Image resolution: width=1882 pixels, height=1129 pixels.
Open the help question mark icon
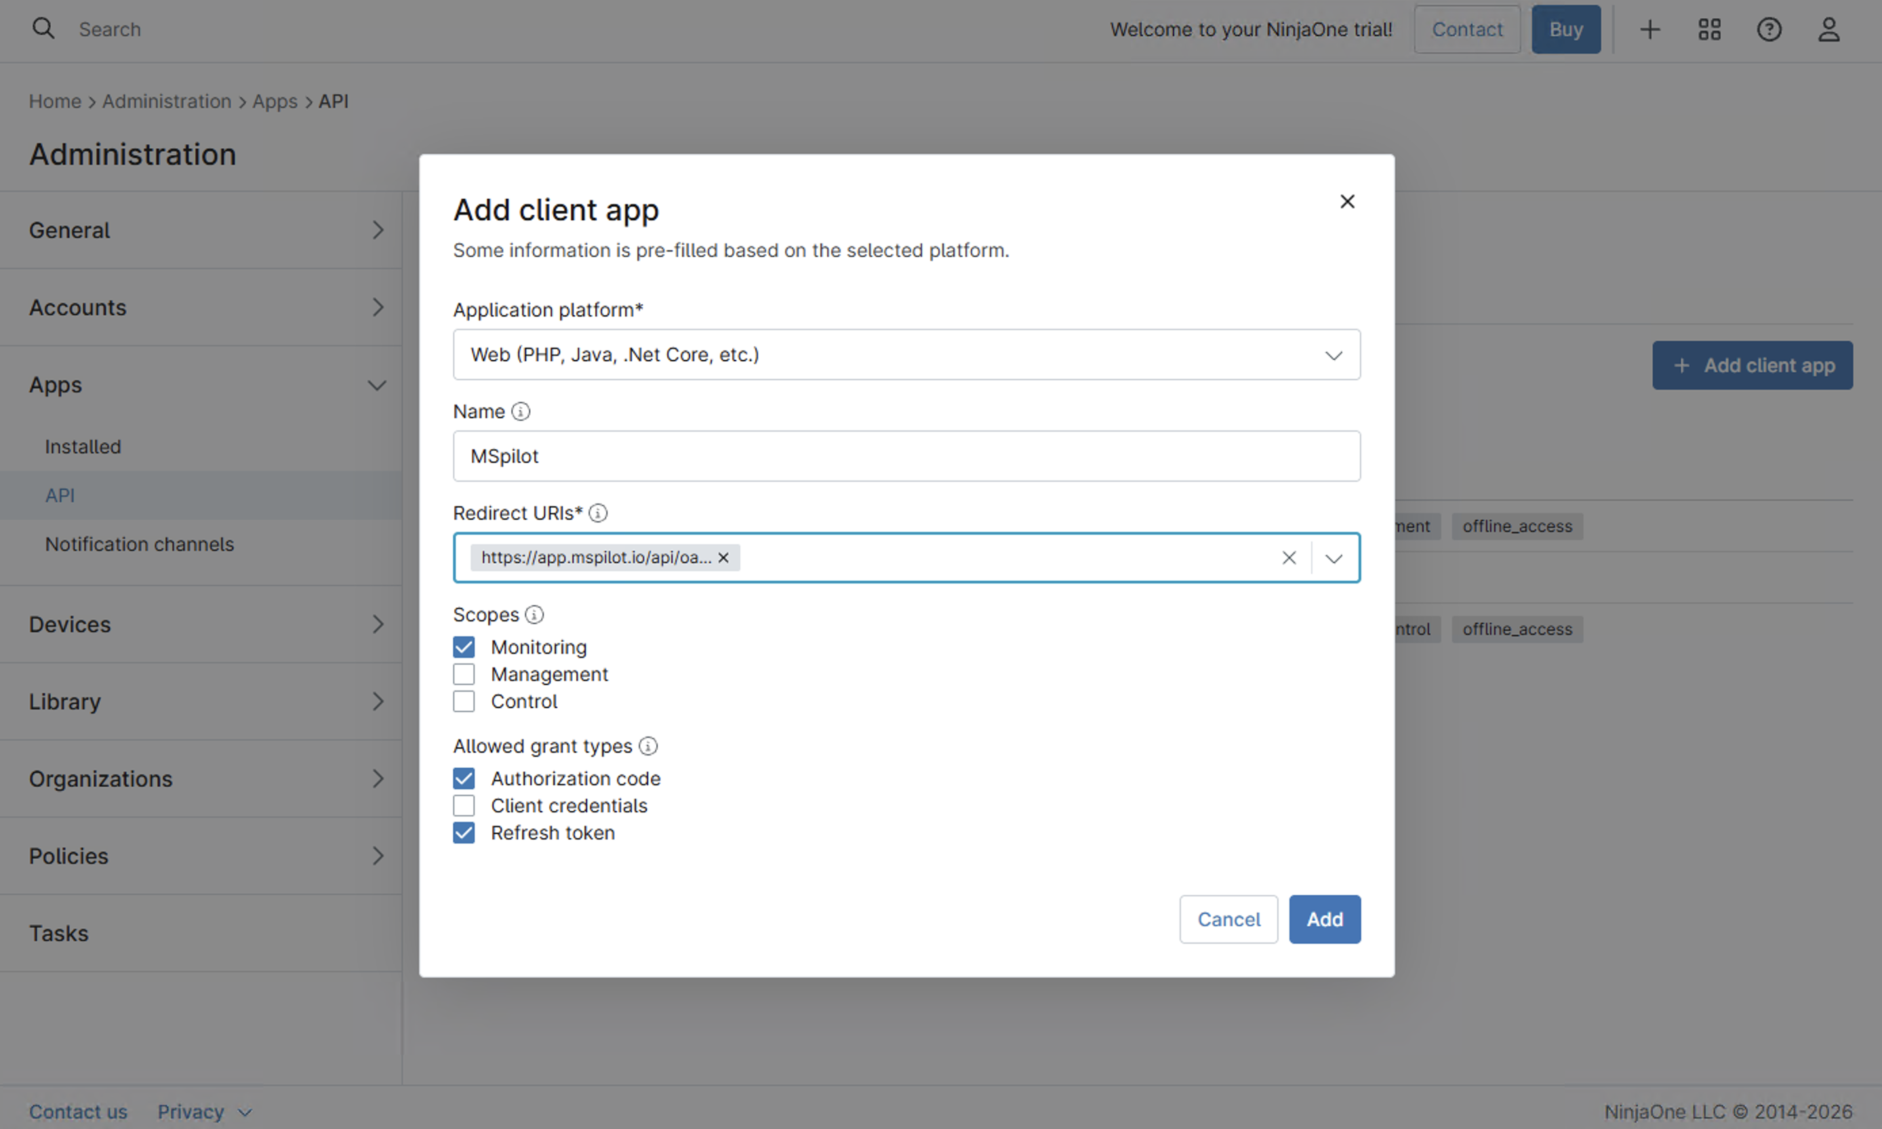coord(1769,30)
